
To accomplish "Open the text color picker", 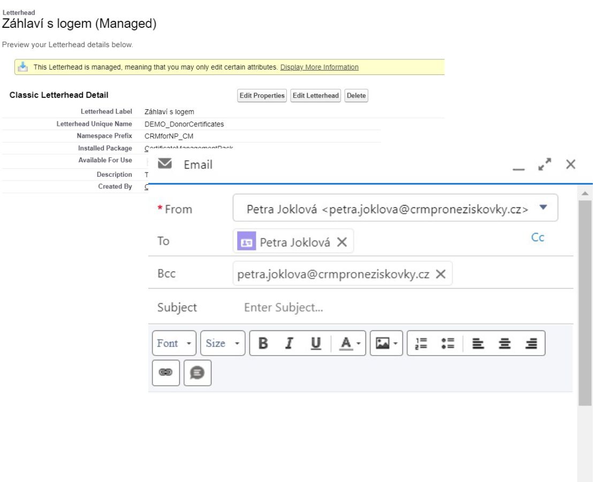I will [351, 343].
